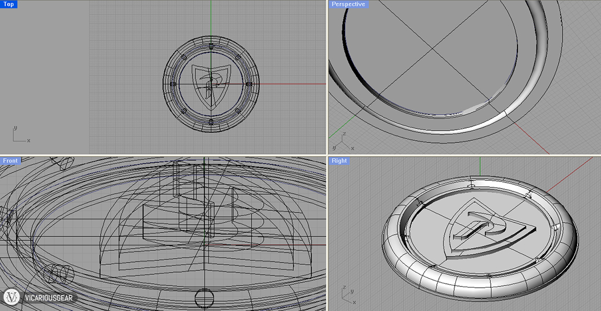Pick the topmost screw hole in Top viewport
This screenshot has height=311, width=601.
(211, 46)
